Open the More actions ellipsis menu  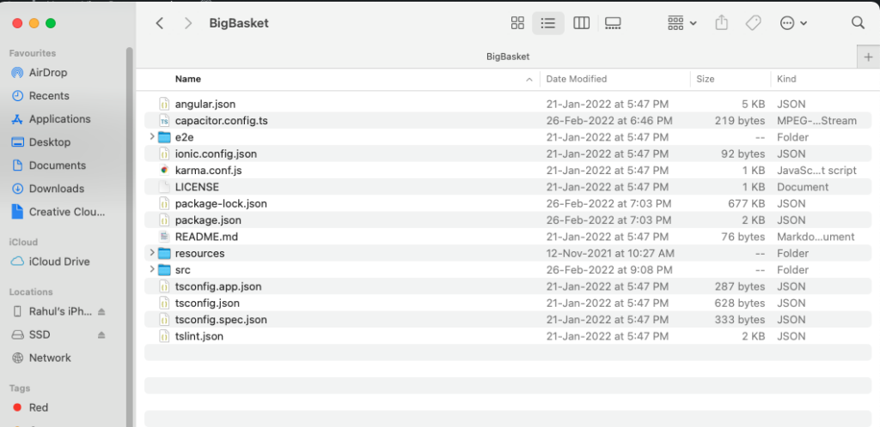point(793,23)
